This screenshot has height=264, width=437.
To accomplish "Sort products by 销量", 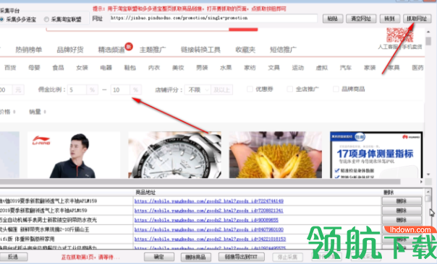I will (38, 112).
